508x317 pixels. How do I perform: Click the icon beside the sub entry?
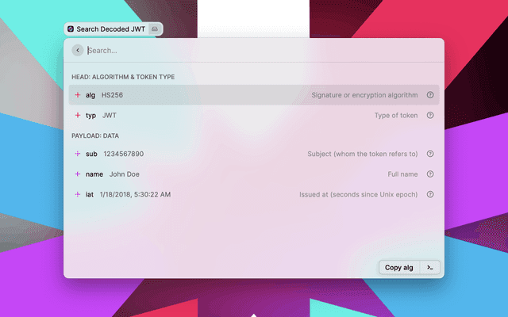pos(78,154)
